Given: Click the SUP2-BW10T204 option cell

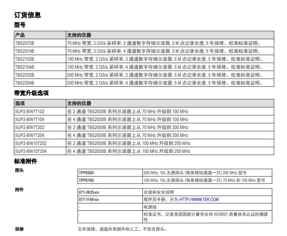Looking at the screenshot, I should click(x=40, y=151).
